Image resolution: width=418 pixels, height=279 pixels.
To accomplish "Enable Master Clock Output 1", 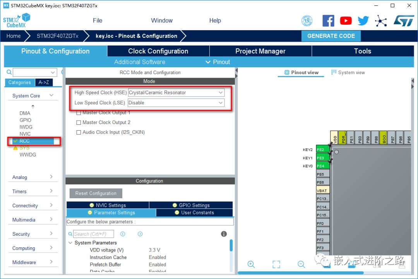I will tap(79, 113).
